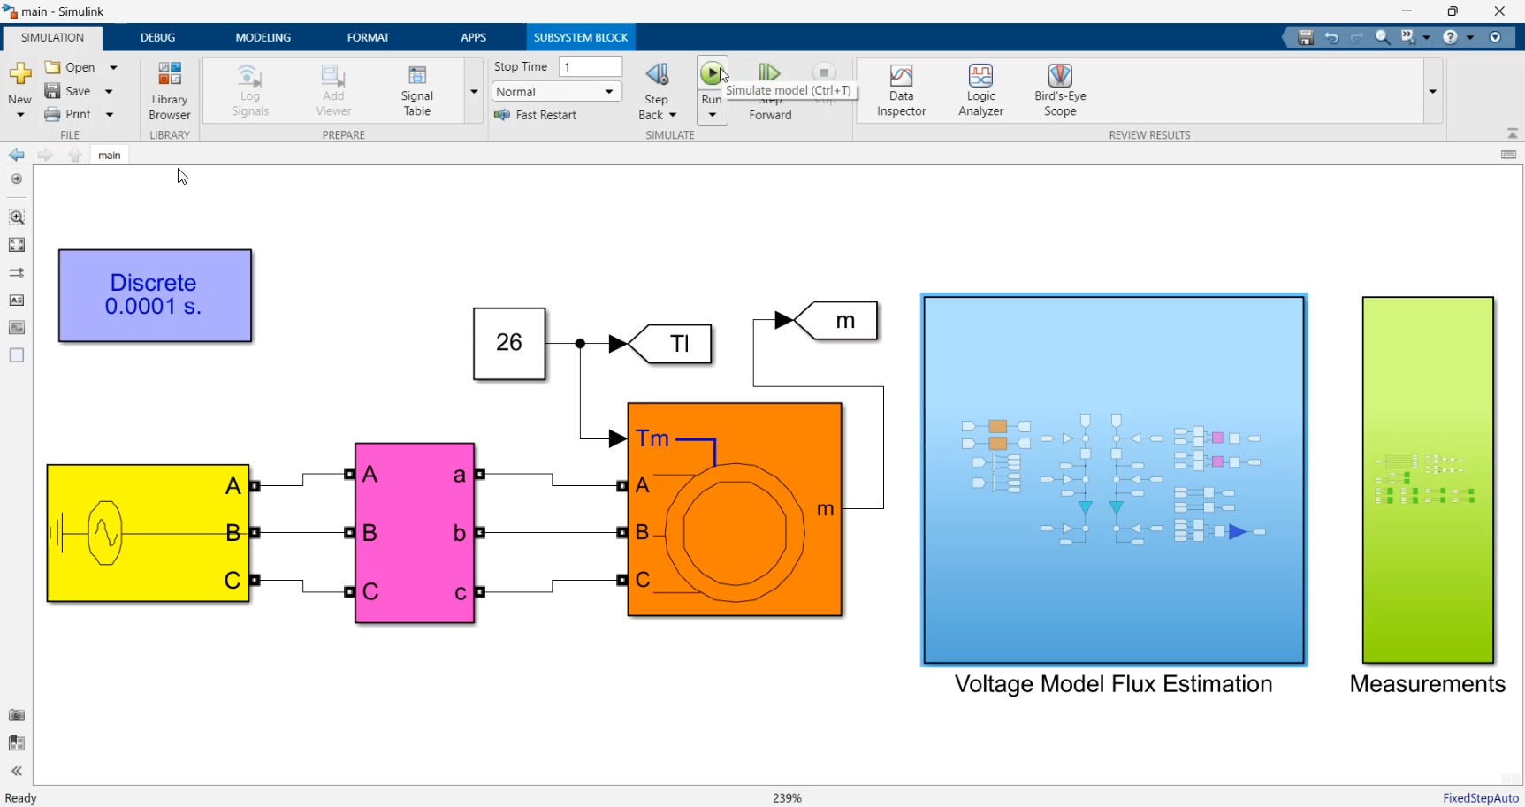Image resolution: width=1525 pixels, height=807 pixels.
Task: Expand the Run button dropdown arrow
Action: click(x=712, y=116)
